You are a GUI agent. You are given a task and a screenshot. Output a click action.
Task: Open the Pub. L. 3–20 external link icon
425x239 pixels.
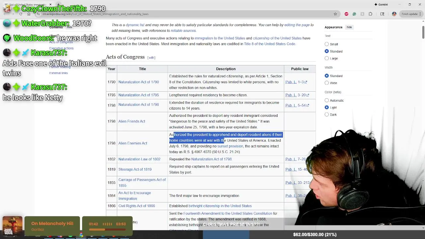point(308,95)
